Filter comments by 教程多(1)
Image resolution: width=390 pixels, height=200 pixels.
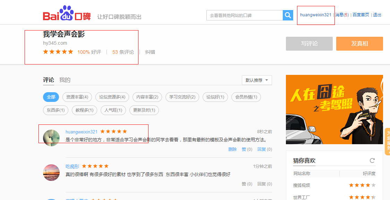84,110
